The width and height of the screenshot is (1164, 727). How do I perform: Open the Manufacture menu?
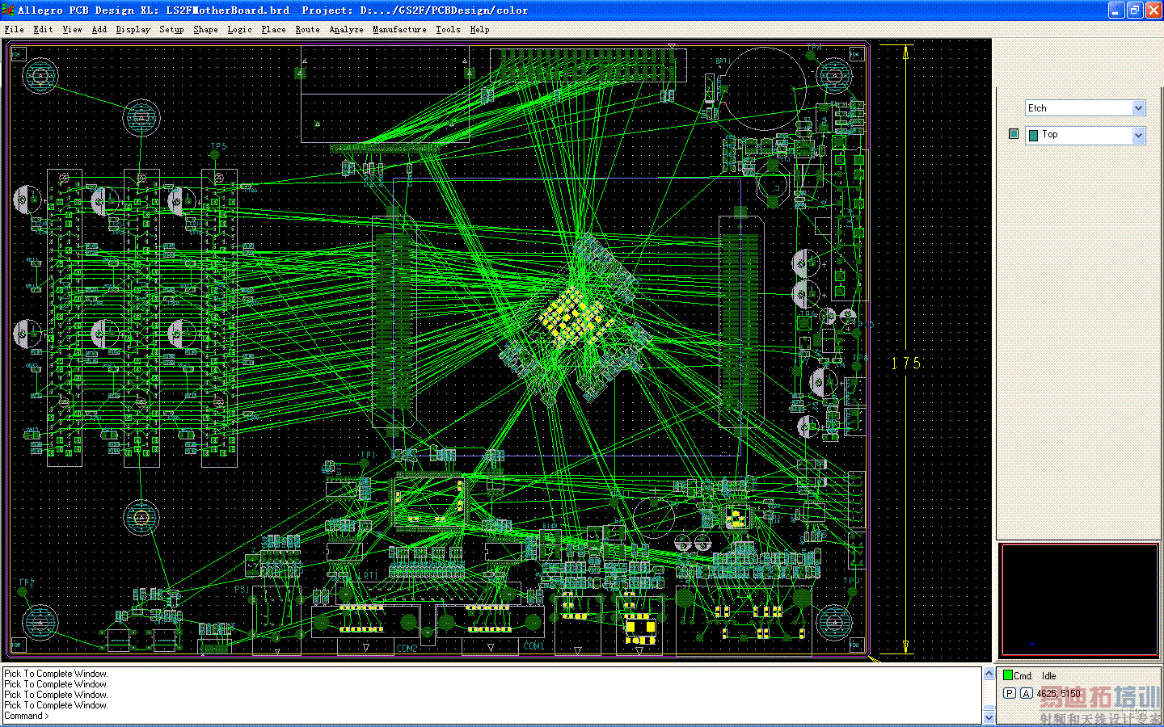[x=399, y=29]
